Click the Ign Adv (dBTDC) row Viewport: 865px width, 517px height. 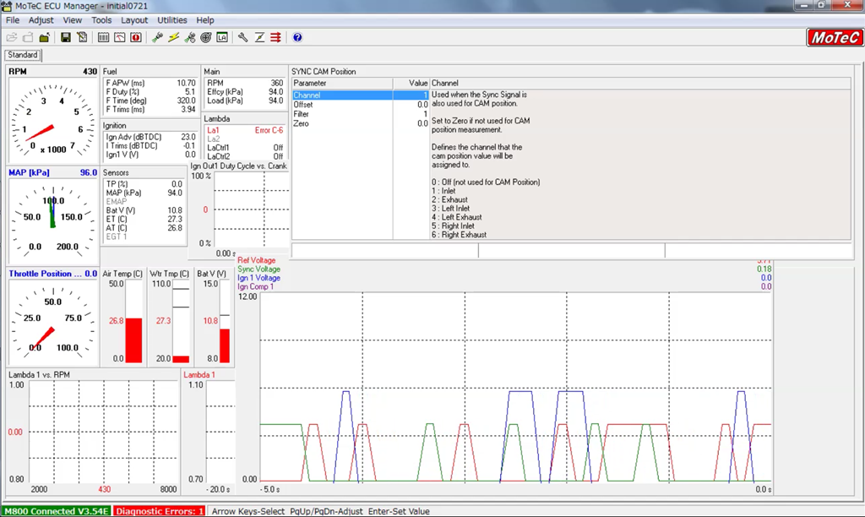(x=150, y=137)
